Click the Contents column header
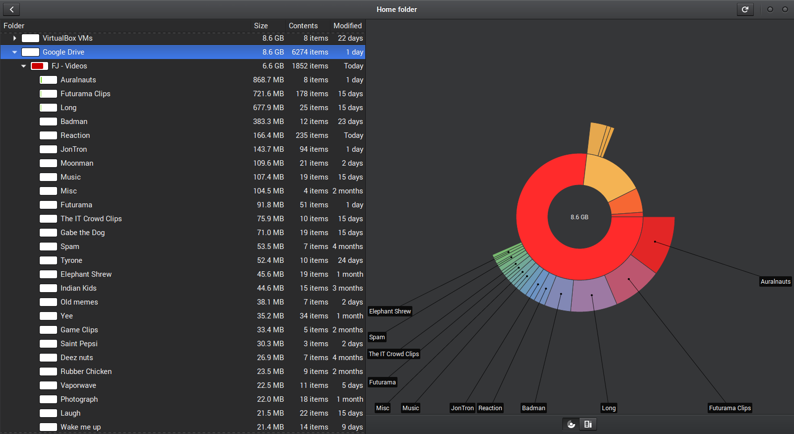 coord(303,26)
